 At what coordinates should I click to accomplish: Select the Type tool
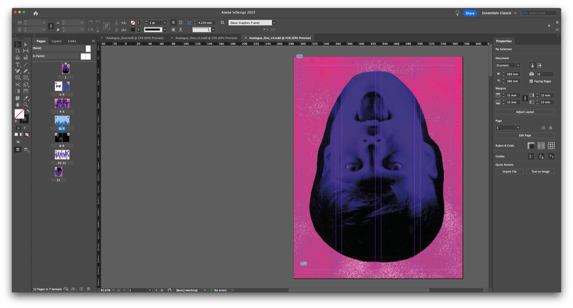click(x=18, y=64)
